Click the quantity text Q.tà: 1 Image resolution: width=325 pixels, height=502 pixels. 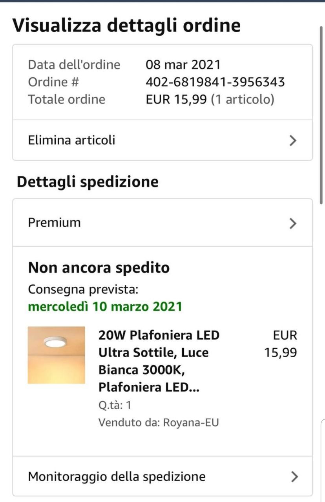tap(115, 405)
